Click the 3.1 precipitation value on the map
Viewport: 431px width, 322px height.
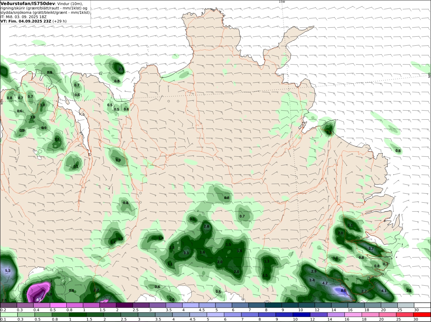click(186, 253)
